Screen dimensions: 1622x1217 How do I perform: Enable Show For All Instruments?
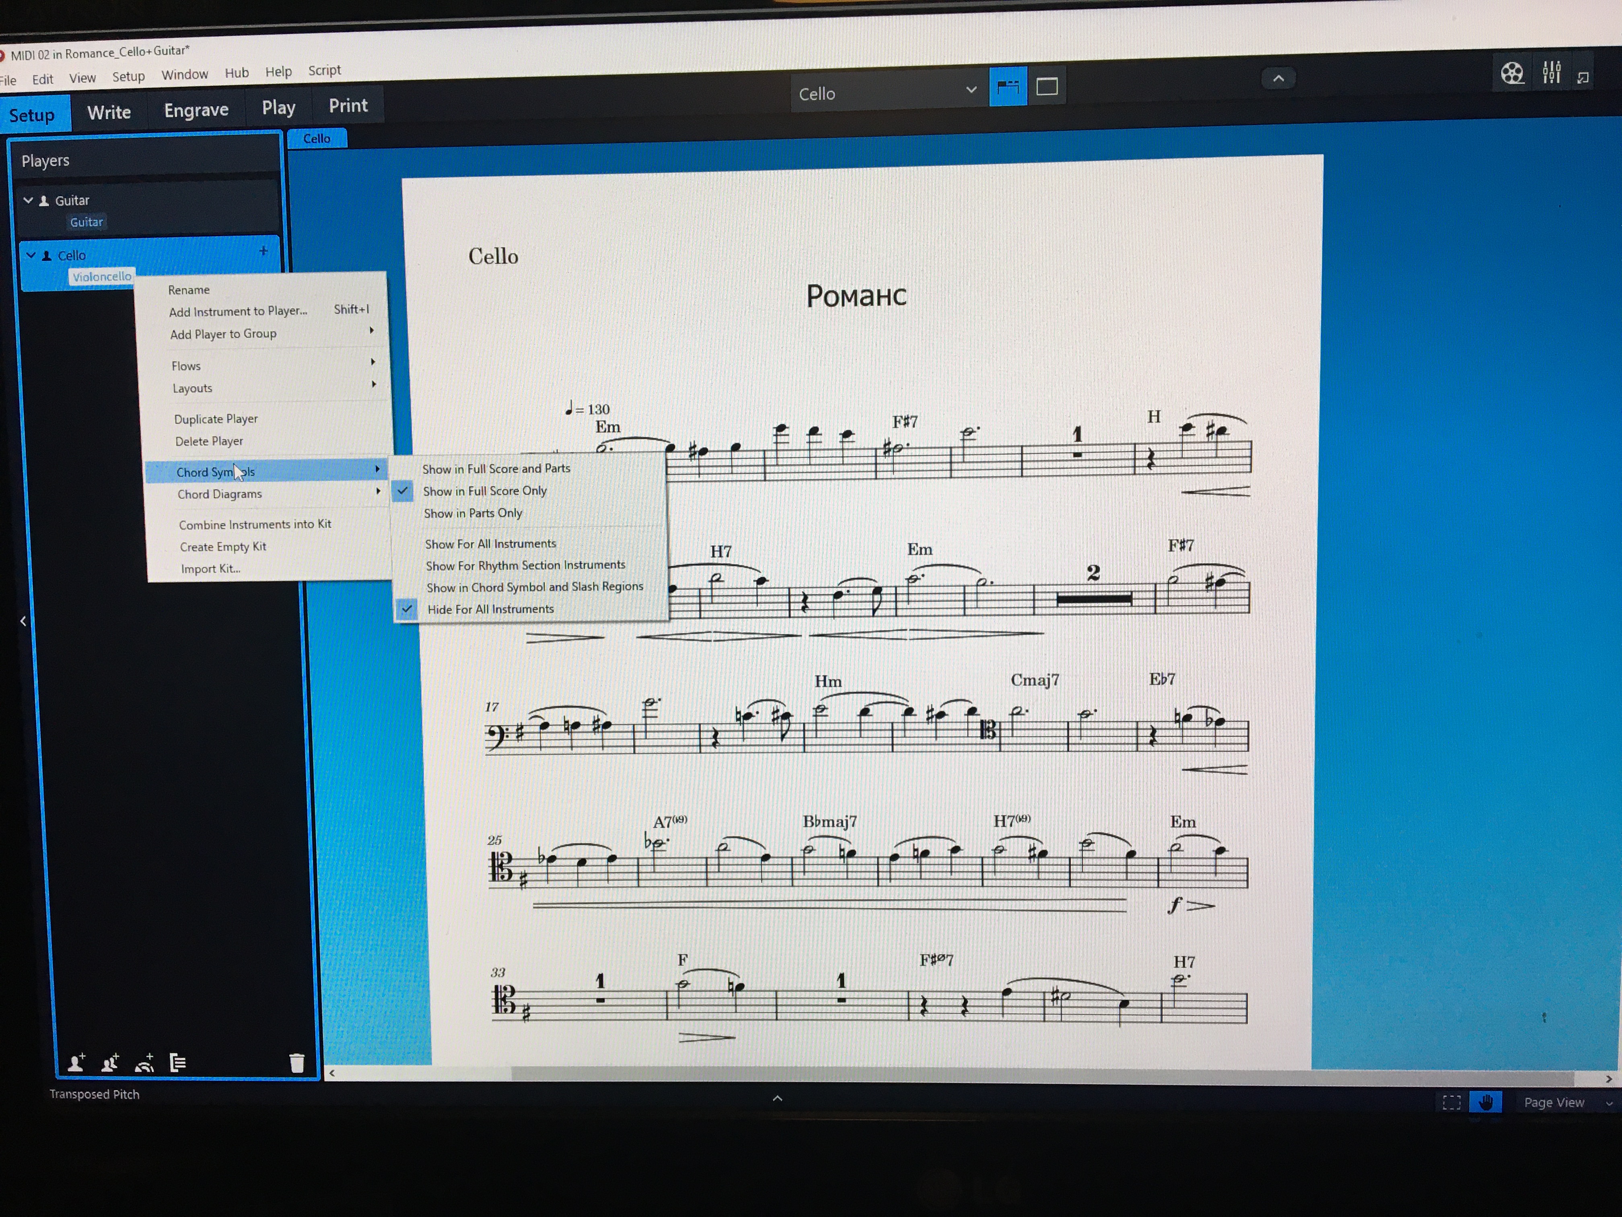[x=490, y=544]
